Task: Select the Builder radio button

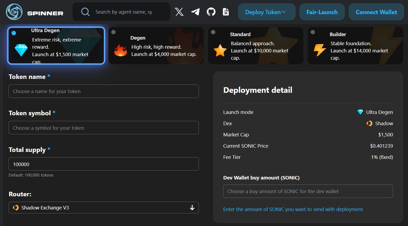Action: click(312, 32)
